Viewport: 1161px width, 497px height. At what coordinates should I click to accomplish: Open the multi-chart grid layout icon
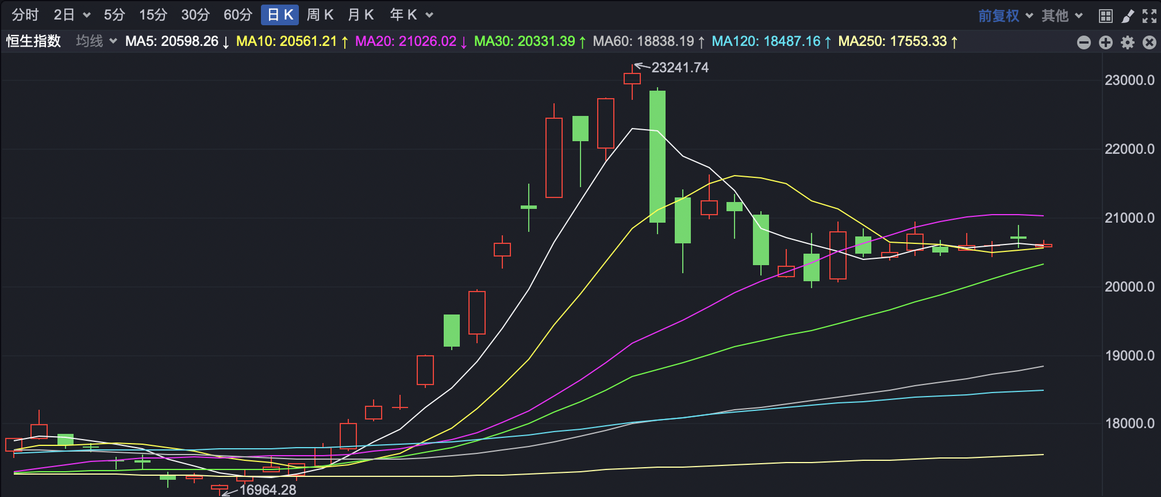pyautogui.click(x=1105, y=16)
